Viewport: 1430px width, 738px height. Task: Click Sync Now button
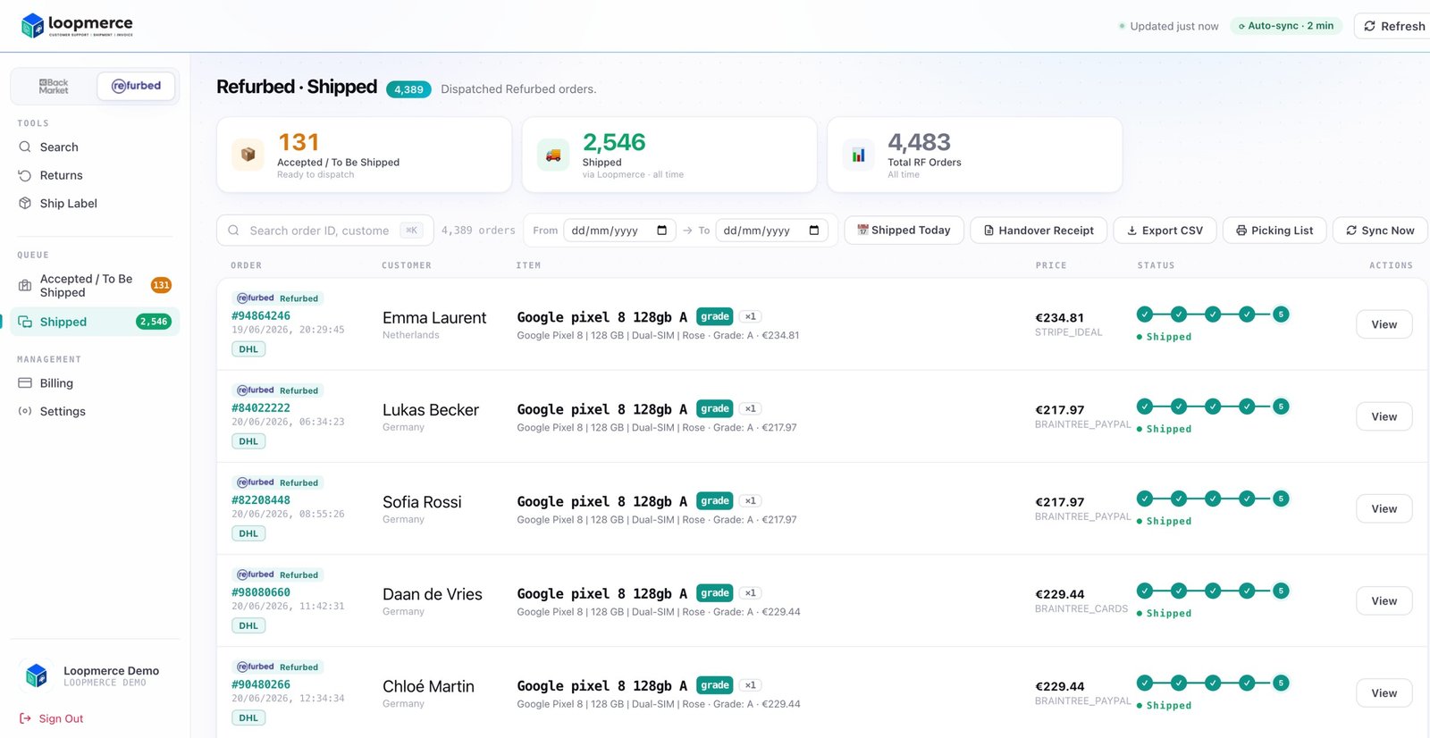pyautogui.click(x=1380, y=230)
